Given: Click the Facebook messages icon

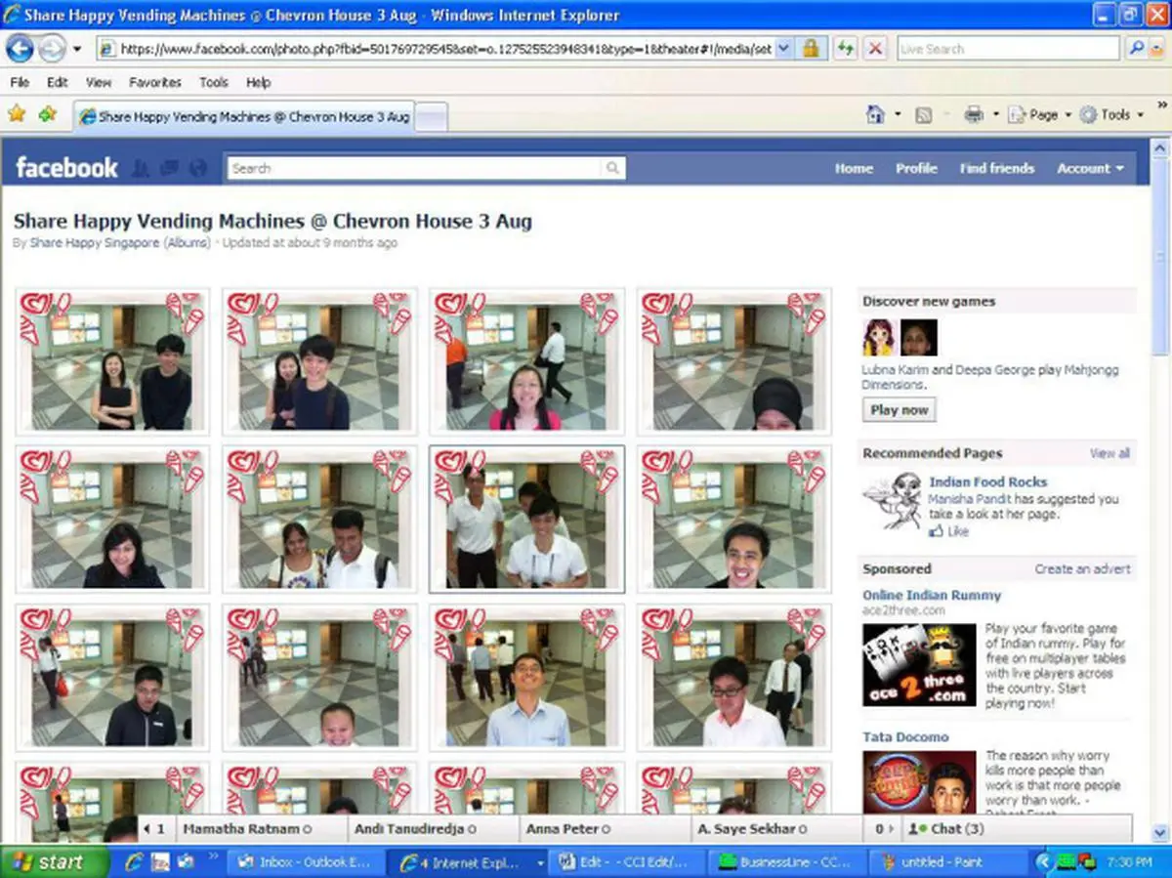Looking at the screenshot, I should [169, 169].
